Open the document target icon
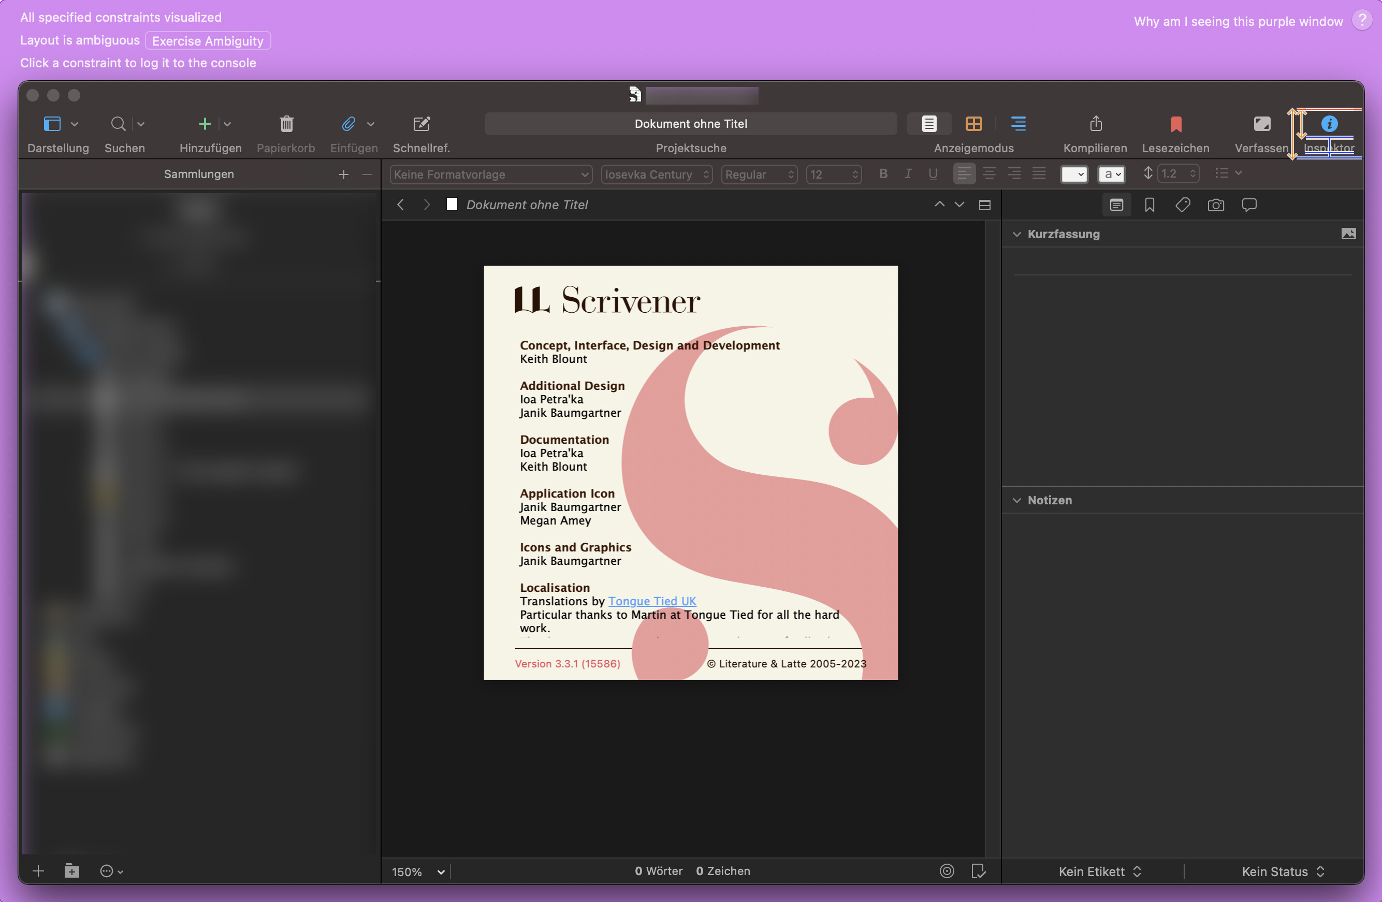The height and width of the screenshot is (902, 1382). click(947, 870)
